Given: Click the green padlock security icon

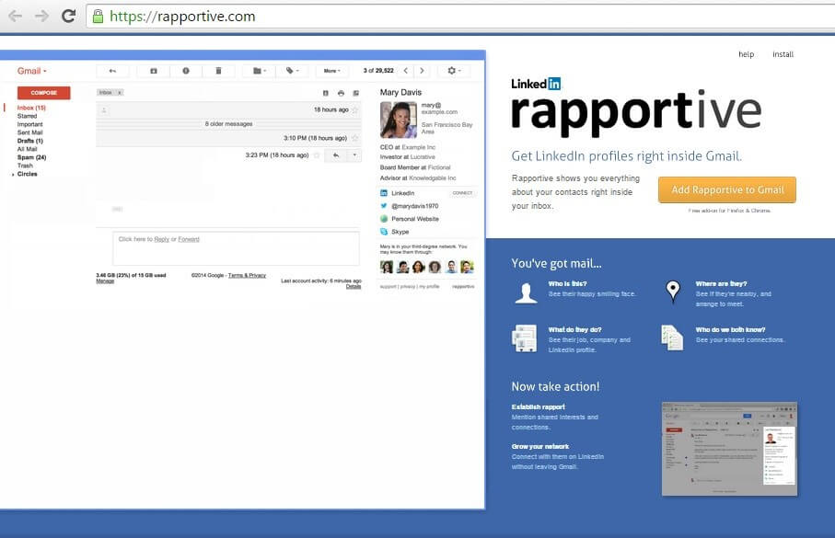Looking at the screenshot, I should pyautogui.click(x=98, y=16).
